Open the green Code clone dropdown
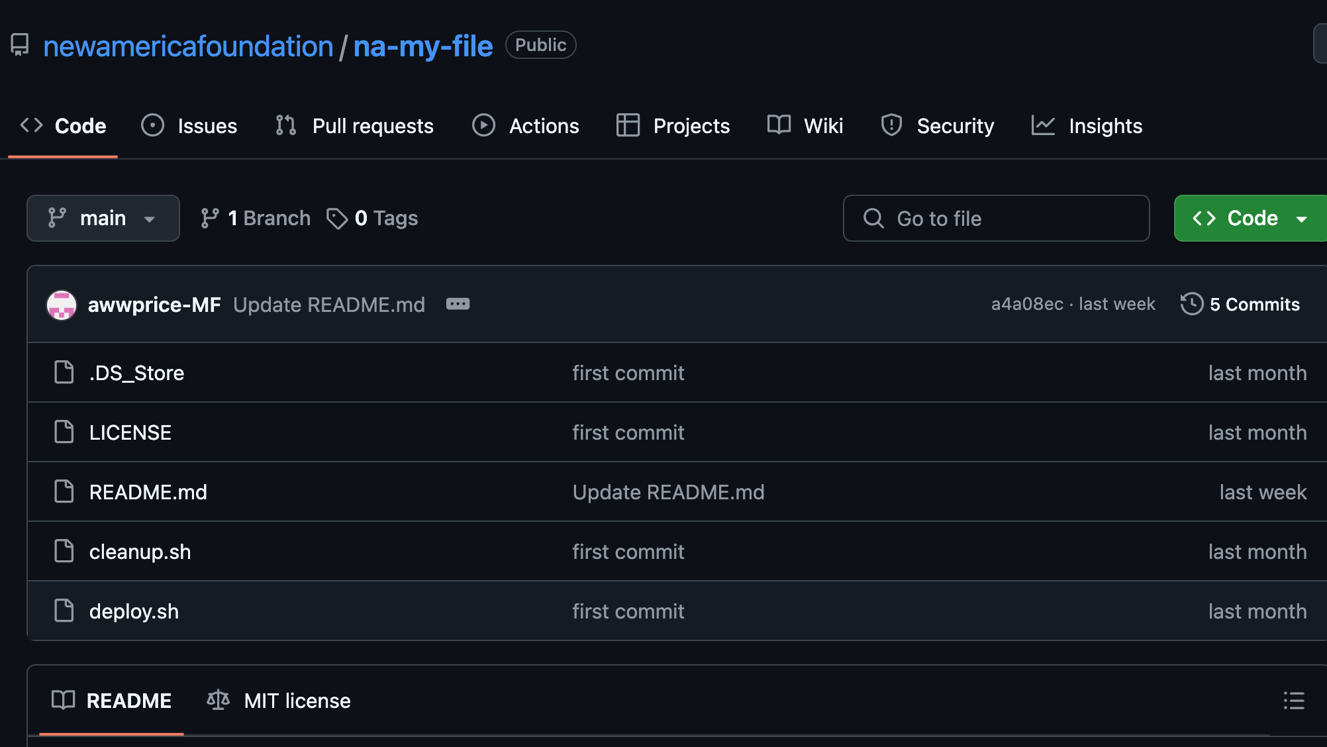 1250,218
